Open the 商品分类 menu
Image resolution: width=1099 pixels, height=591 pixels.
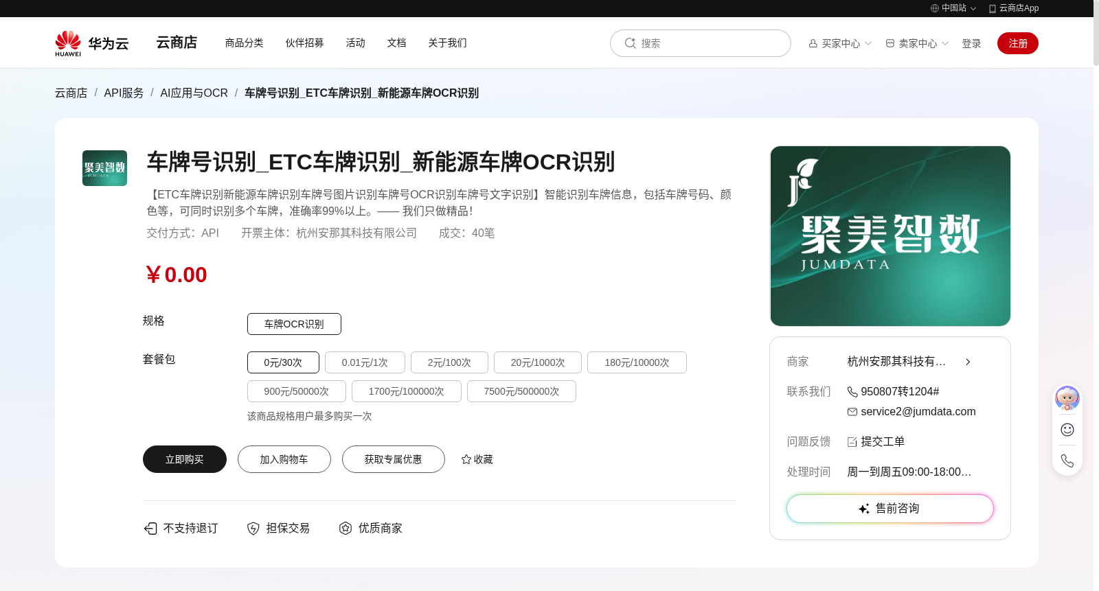click(244, 43)
